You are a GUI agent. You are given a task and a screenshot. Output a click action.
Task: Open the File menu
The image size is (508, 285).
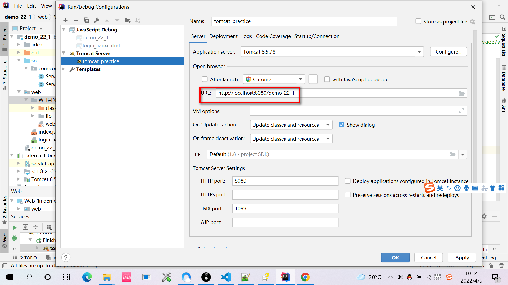click(x=18, y=6)
